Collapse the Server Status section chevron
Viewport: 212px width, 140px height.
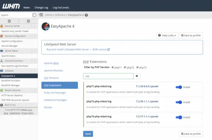point(35,51)
